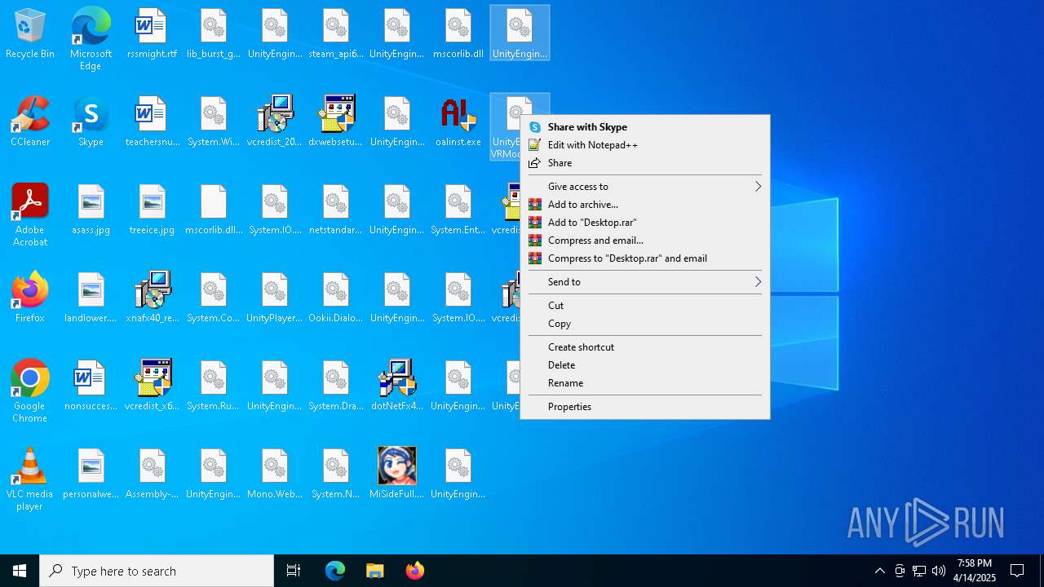Select the Assembly- file icon

coord(152,474)
